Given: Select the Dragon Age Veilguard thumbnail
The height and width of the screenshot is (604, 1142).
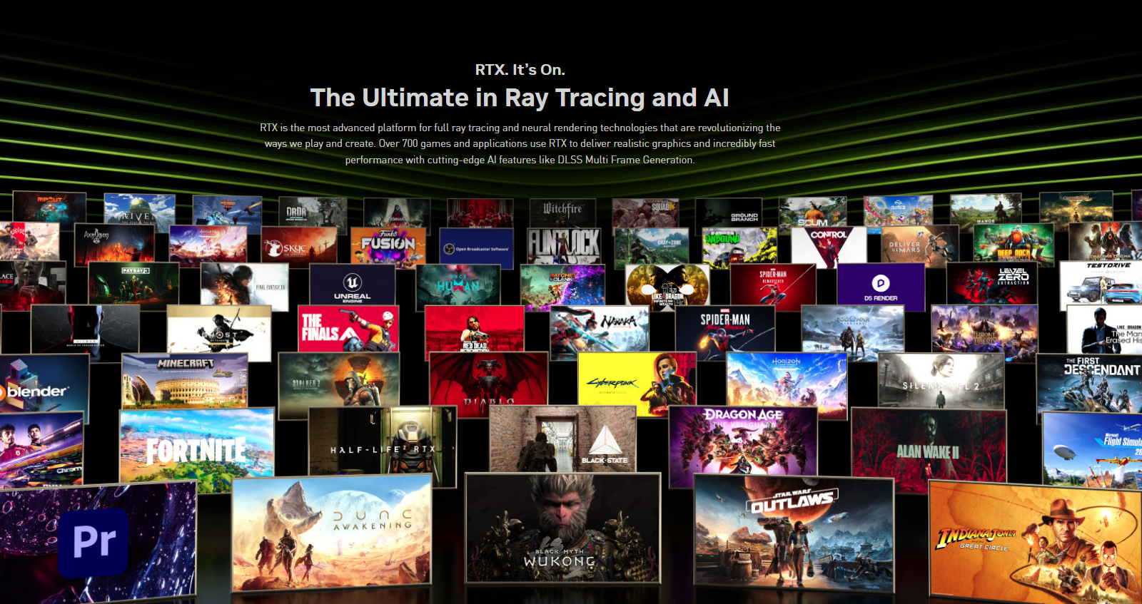Looking at the screenshot, I should click(x=742, y=440).
